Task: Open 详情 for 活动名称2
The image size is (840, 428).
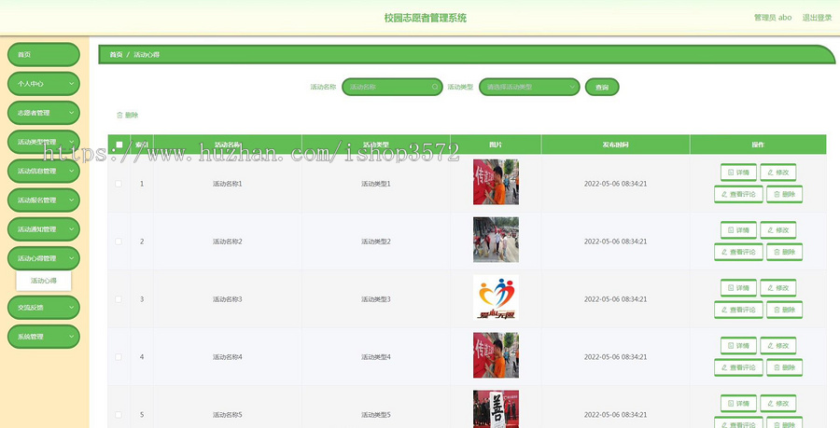Action: click(x=738, y=230)
